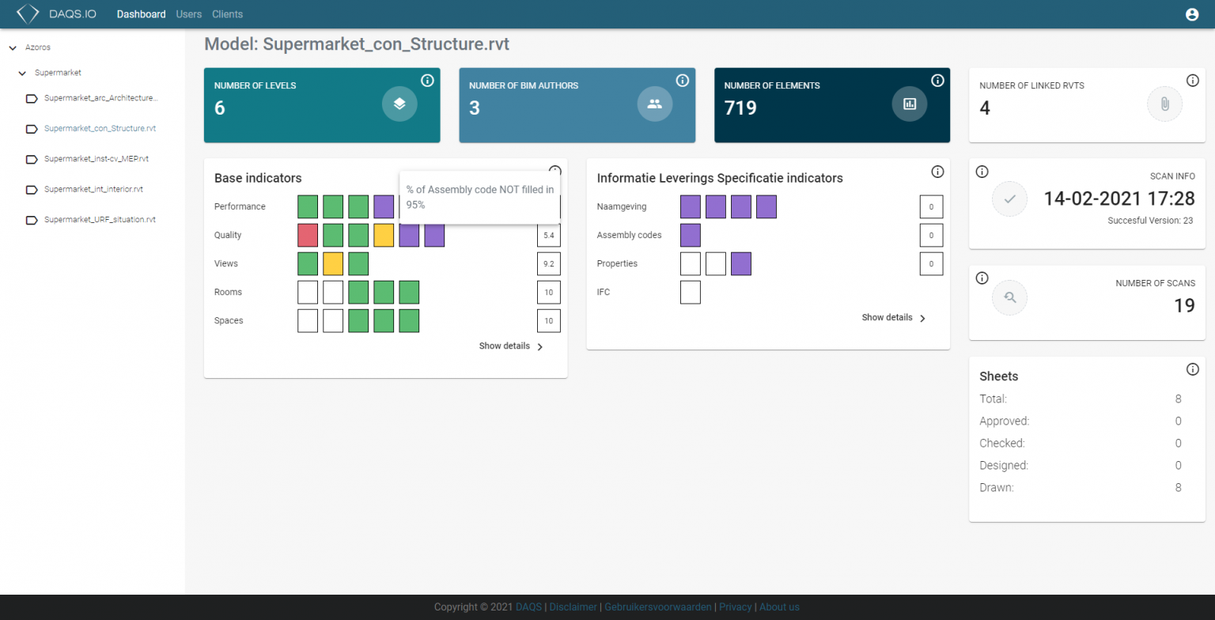This screenshot has width=1215, height=620.
Task: Click the purple Assembly codes indicator square
Action: 690,235
